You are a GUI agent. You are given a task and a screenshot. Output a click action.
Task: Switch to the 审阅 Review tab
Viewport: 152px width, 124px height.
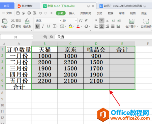122,13
